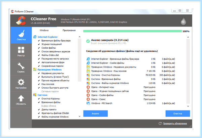Switch to the Приложения tab
Viewport: 202px width, 138px height.
point(69,30)
